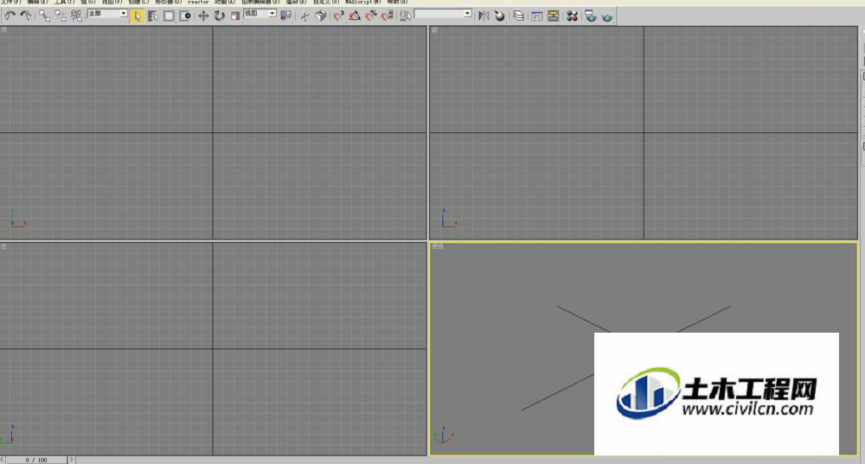Click the Mirror tool icon
Image resolution: width=865 pixels, height=464 pixels.
tap(484, 16)
